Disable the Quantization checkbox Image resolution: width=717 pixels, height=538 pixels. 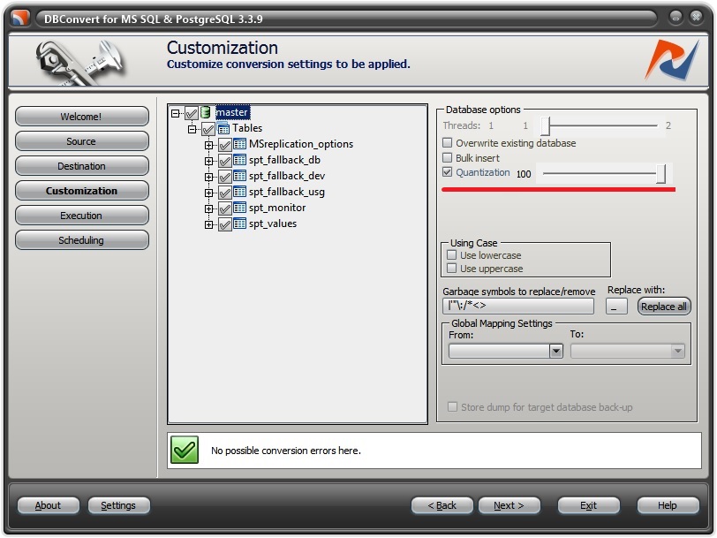(447, 172)
